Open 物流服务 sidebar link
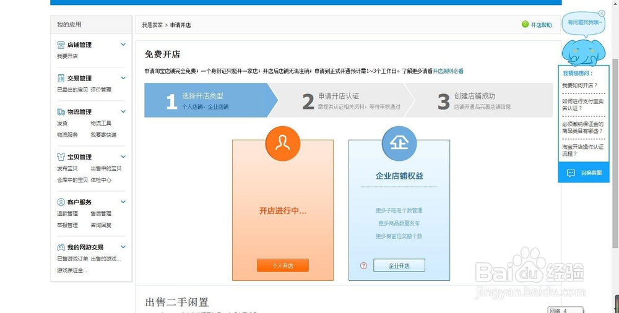 tap(67, 135)
